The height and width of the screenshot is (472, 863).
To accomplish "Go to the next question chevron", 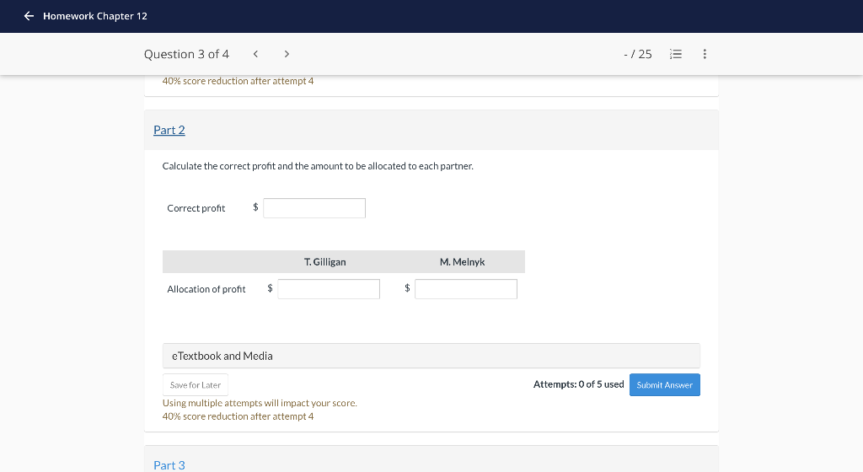I will (287, 54).
